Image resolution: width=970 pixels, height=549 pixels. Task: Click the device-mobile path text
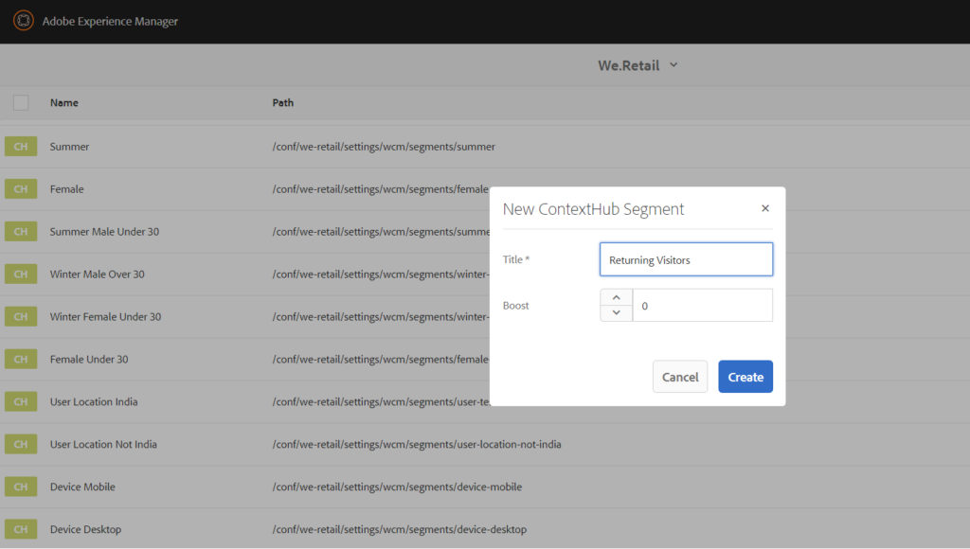pyautogui.click(x=397, y=487)
